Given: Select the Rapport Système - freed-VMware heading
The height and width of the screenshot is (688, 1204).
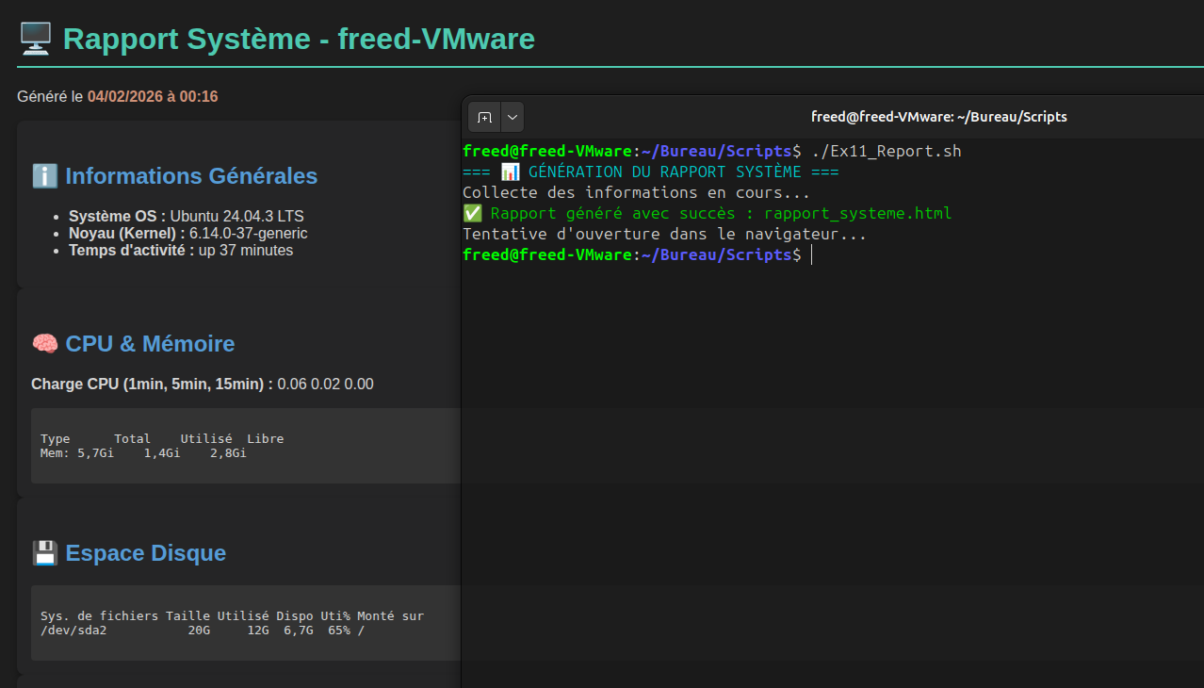Looking at the screenshot, I should [299, 39].
